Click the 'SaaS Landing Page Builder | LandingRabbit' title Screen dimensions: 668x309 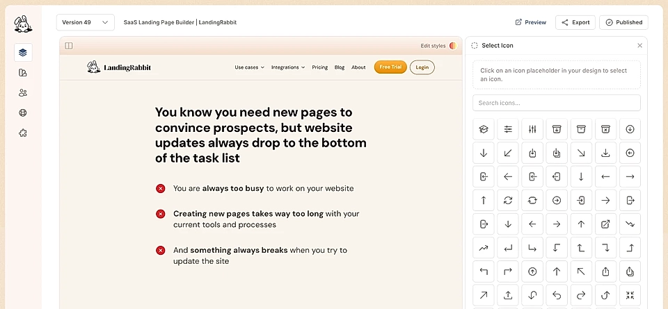click(180, 22)
